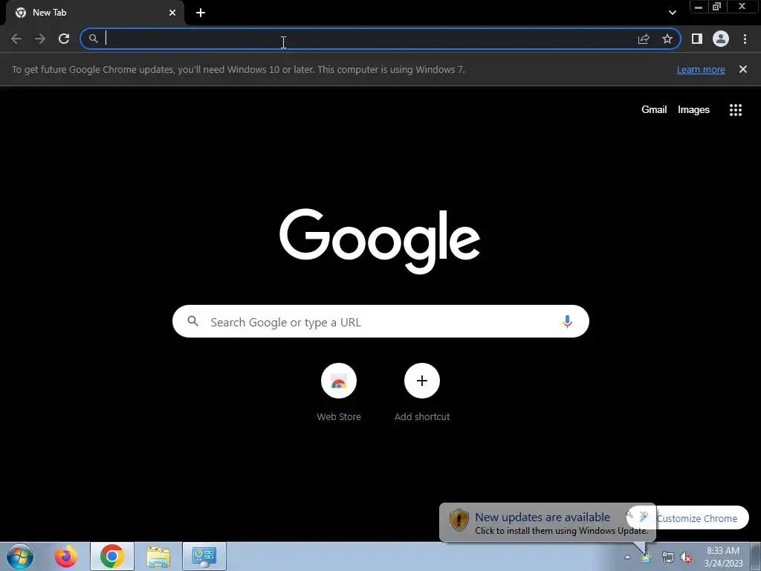Launch Firefox from the taskbar
The image size is (761, 571).
pos(66,556)
